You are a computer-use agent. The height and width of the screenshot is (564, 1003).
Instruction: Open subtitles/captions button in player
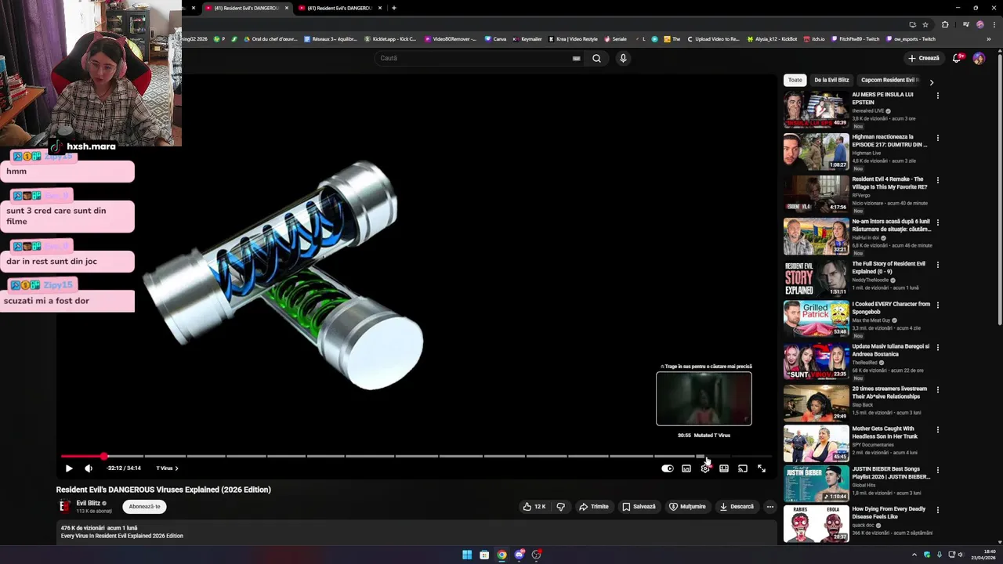tap(686, 468)
